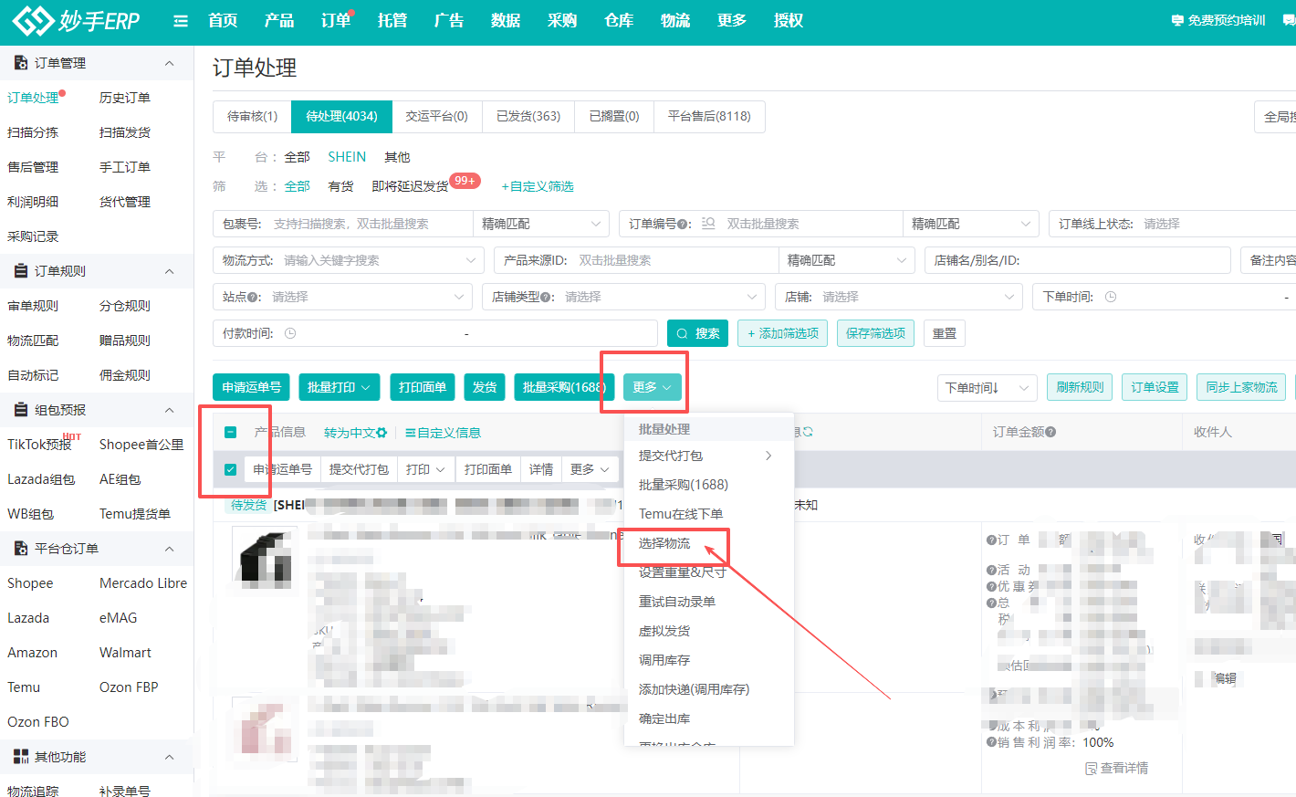Click the batch search icon inside 订单编号 field
Viewport: 1296px width, 797px height.
pos(707,224)
